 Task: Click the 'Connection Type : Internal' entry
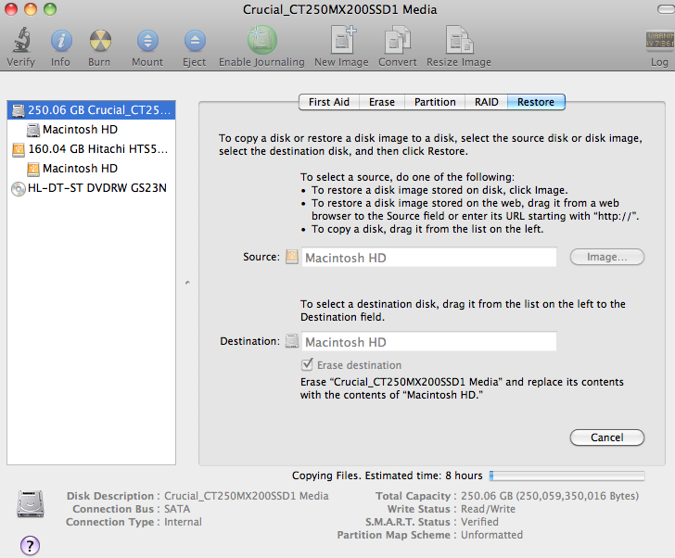134,522
